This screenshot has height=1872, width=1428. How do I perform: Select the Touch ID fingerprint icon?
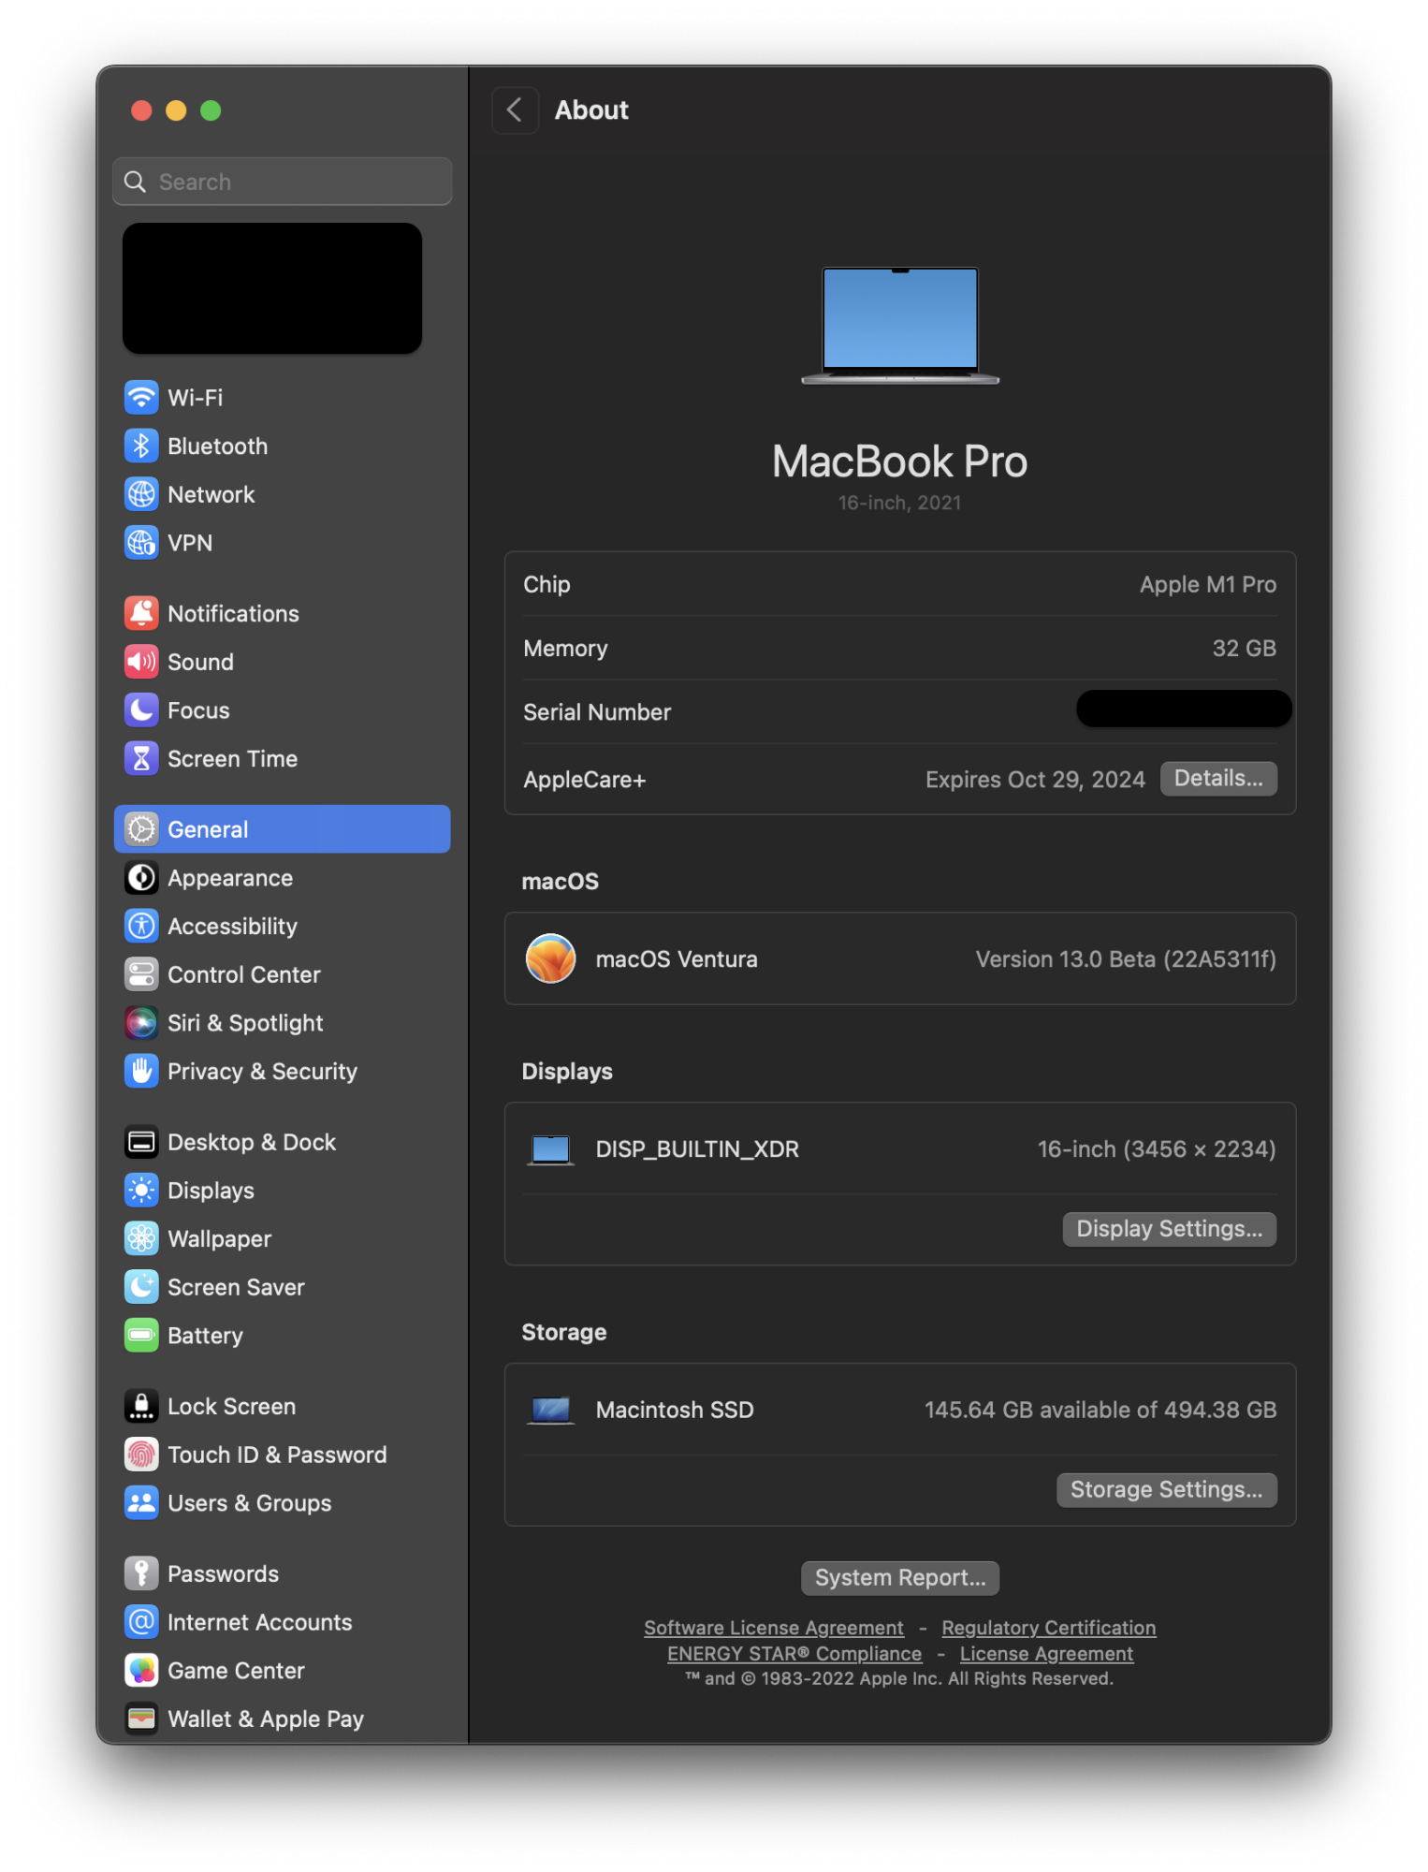tap(141, 1455)
